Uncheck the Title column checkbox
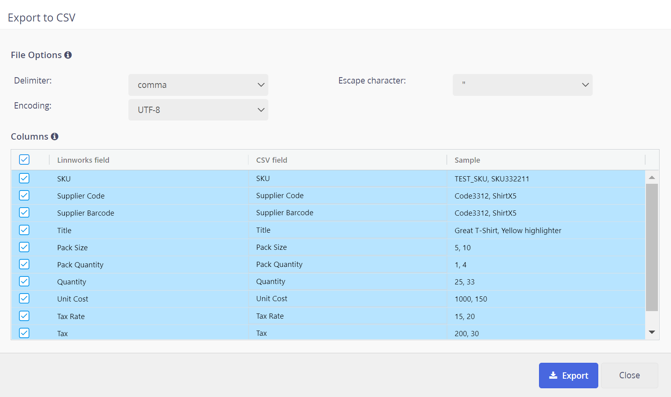The width and height of the screenshot is (671, 397). click(24, 230)
